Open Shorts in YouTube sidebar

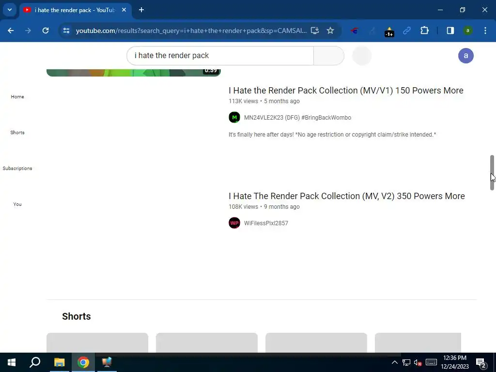click(x=17, y=133)
